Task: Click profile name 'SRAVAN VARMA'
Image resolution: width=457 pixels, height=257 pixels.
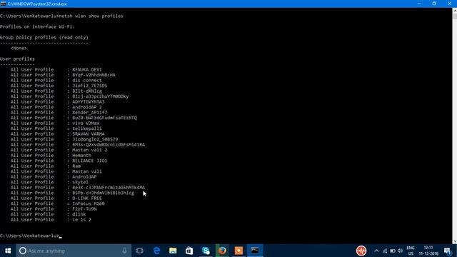Action: (89, 134)
